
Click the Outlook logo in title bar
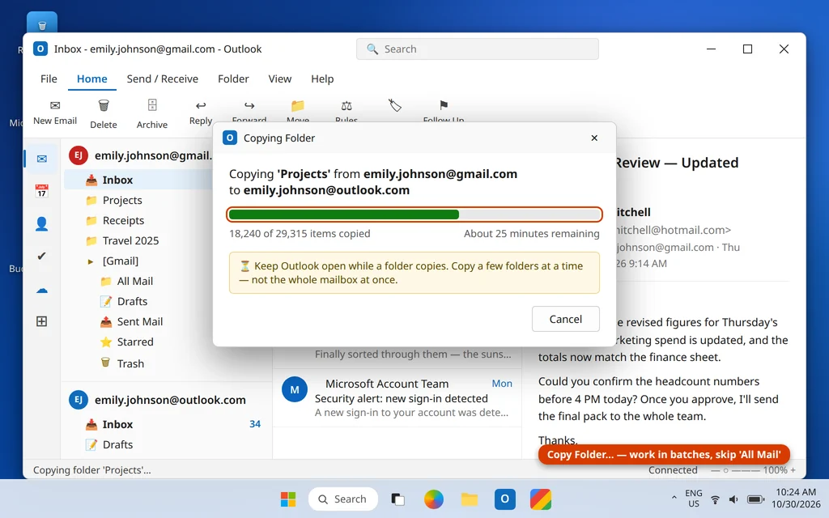40,49
